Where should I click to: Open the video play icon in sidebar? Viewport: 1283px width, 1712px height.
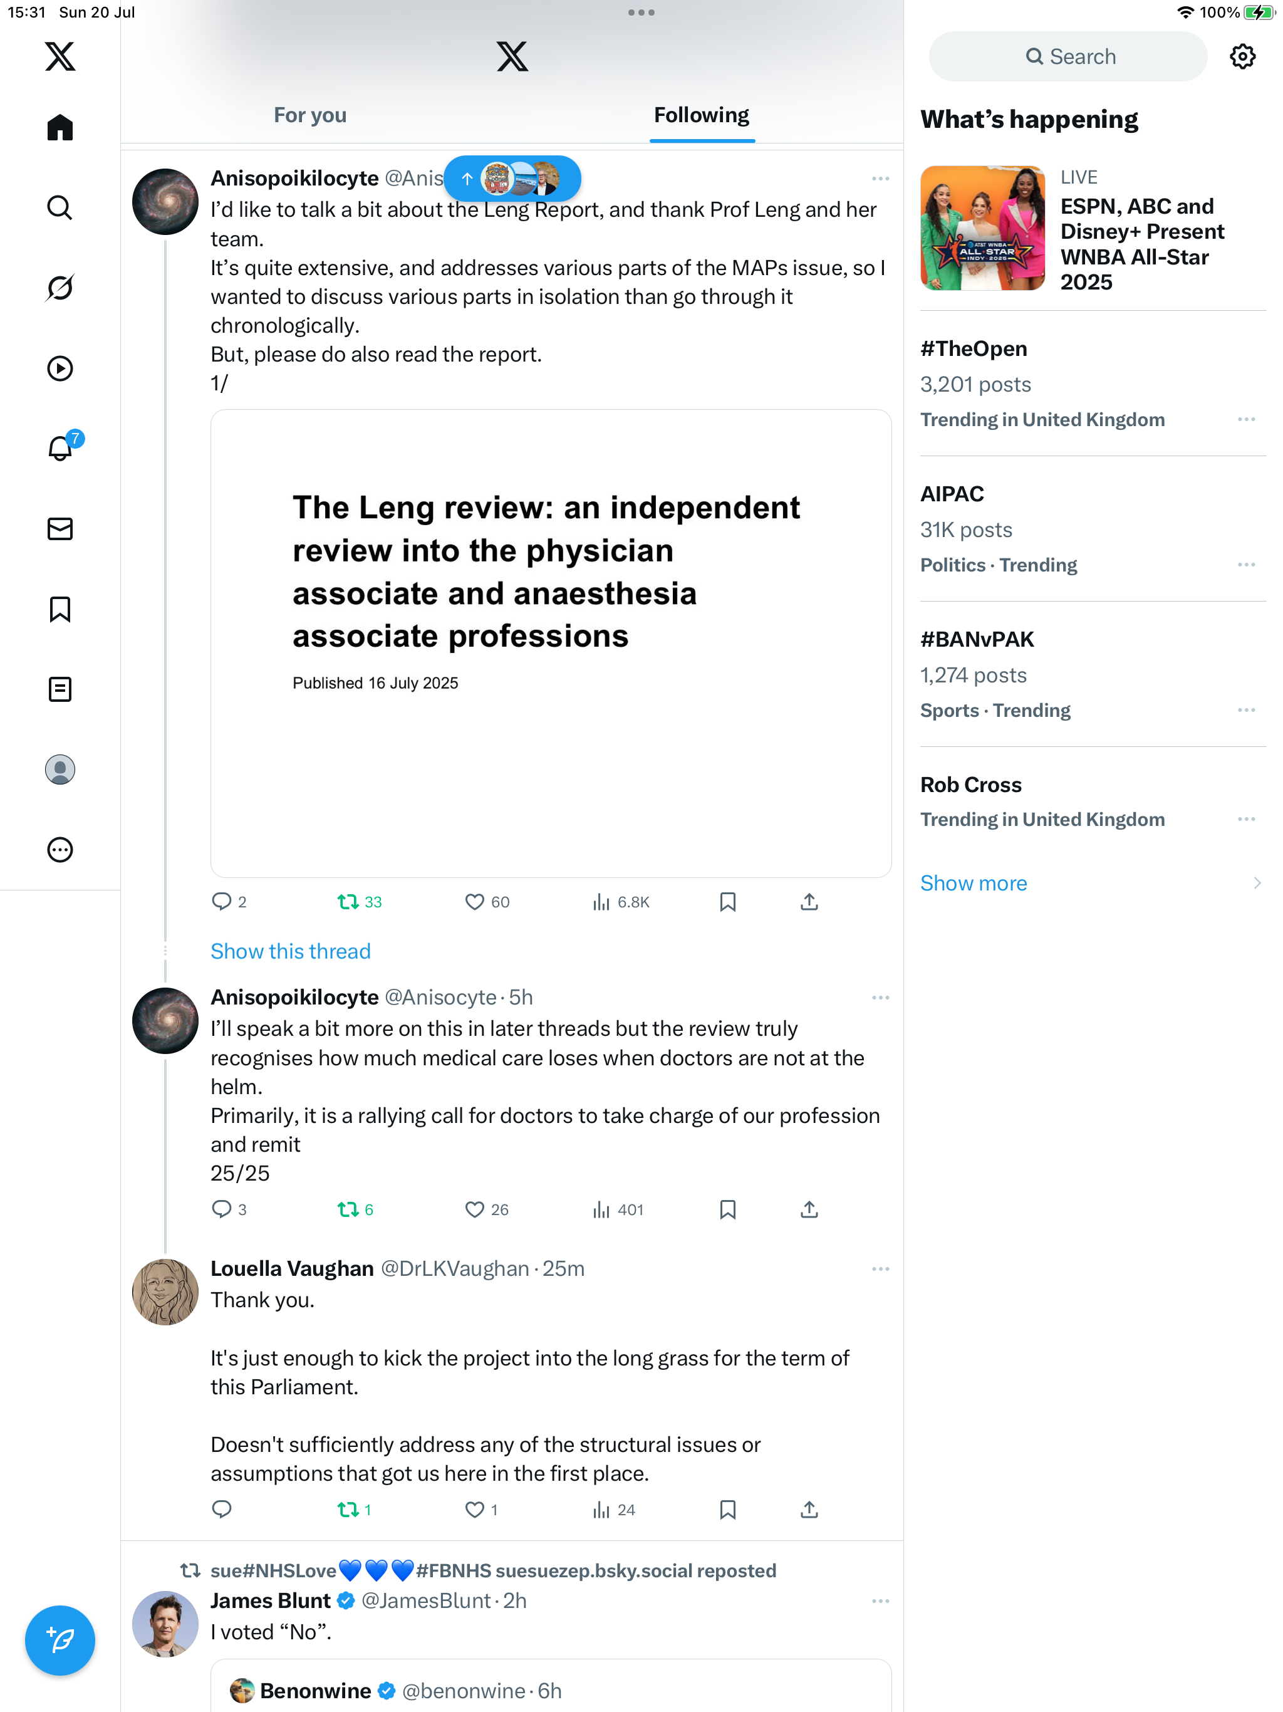pos(60,368)
